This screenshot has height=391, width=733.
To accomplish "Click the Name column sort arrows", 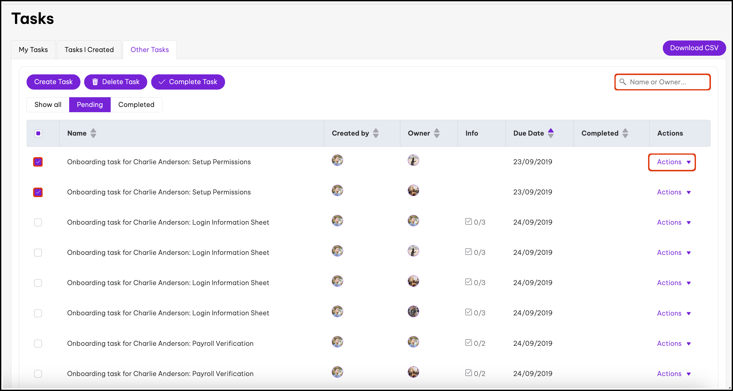I will click(x=93, y=133).
